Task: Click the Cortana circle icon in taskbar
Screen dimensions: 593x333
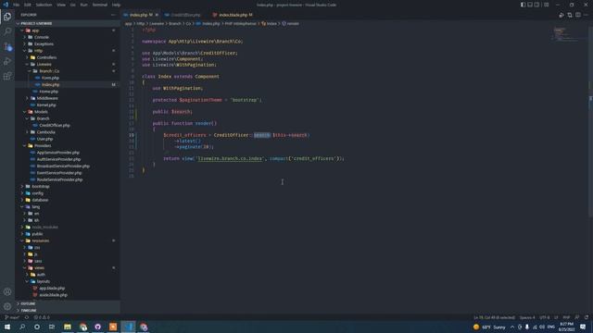Action: (x=37, y=327)
